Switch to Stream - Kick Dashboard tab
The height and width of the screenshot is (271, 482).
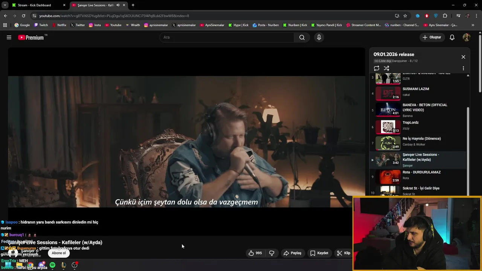pos(38,5)
